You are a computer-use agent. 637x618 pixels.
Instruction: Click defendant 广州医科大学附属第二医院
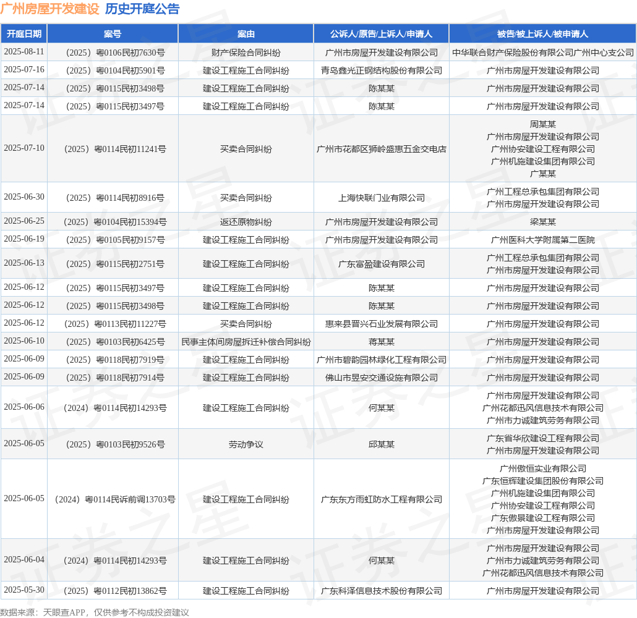point(543,240)
